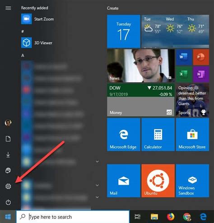Launch Word from the small tile
Screen dimensions: 214x223
coord(184,57)
